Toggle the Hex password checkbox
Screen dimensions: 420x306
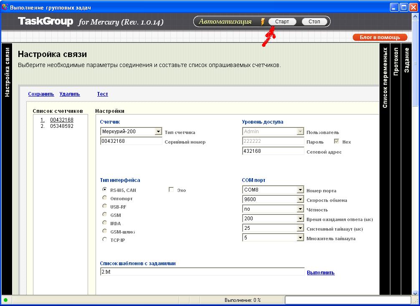(x=337, y=141)
